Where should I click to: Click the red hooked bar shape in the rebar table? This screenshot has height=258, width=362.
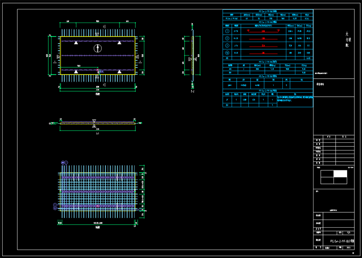click(263, 31)
